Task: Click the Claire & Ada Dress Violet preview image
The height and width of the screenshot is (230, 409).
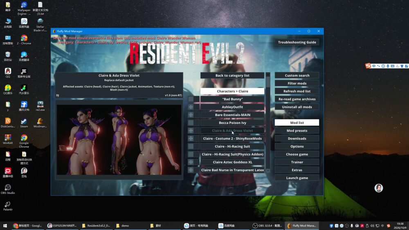Action: (x=119, y=140)
